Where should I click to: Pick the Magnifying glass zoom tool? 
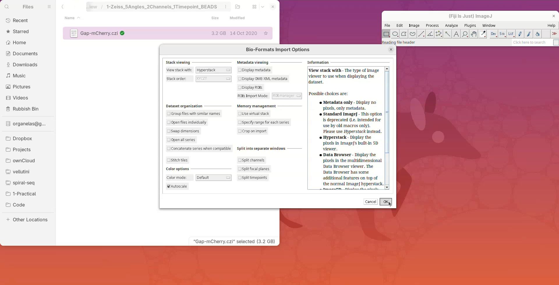465,34
